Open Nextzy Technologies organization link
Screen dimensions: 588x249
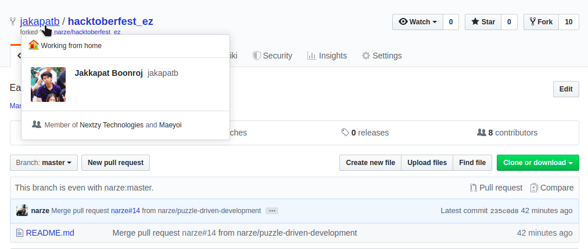[x=112, y=124]
